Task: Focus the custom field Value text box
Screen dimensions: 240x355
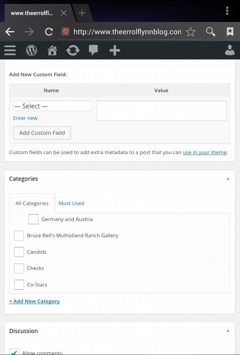Action: coord(161,111)
